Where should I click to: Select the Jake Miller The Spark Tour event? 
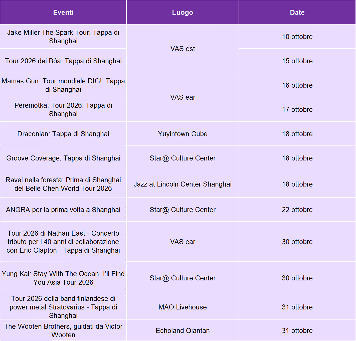(63, 37)
